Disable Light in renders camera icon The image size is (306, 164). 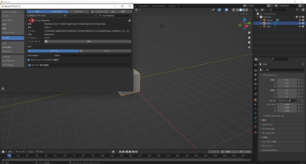click(303, 26)
